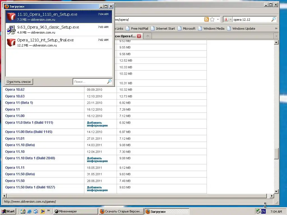Viewport: 287px width, 215px height.
Task: Click the Очистить список button
Action: pyautogui.click(x=19, y=82)
